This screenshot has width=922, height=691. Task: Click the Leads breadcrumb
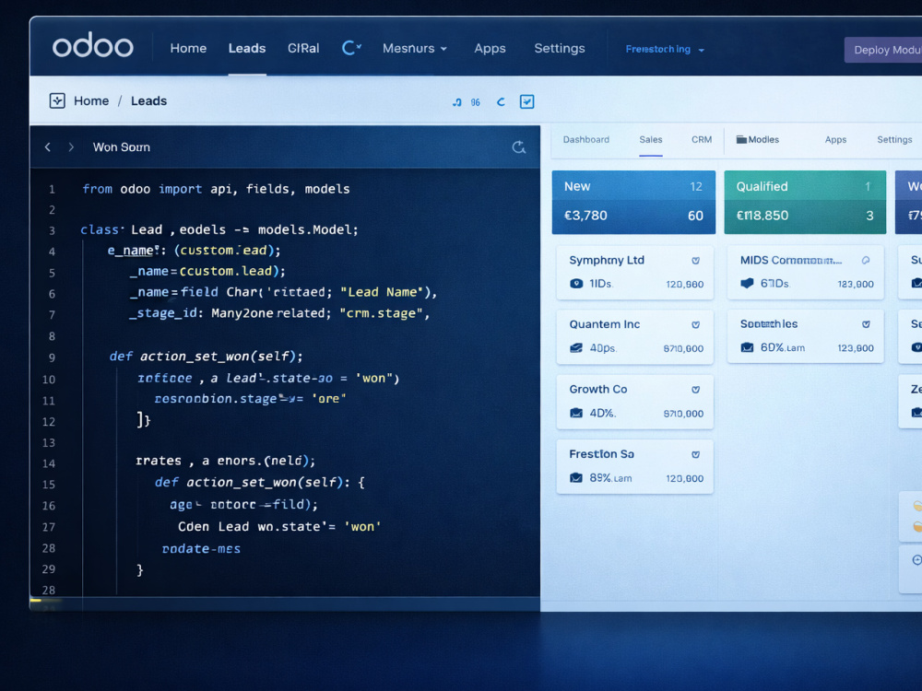pos(148,101)
